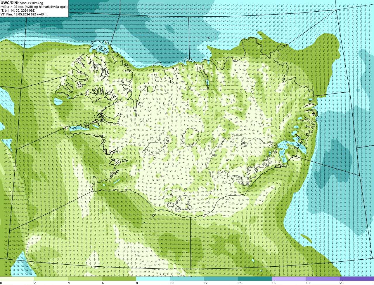The height and width of the screenshot is (285, 374).
Task: Pick the 4–6 green legend swatch
Action: [85, 279]
